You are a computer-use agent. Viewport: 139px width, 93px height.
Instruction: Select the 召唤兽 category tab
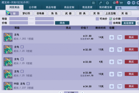[40, 14]
